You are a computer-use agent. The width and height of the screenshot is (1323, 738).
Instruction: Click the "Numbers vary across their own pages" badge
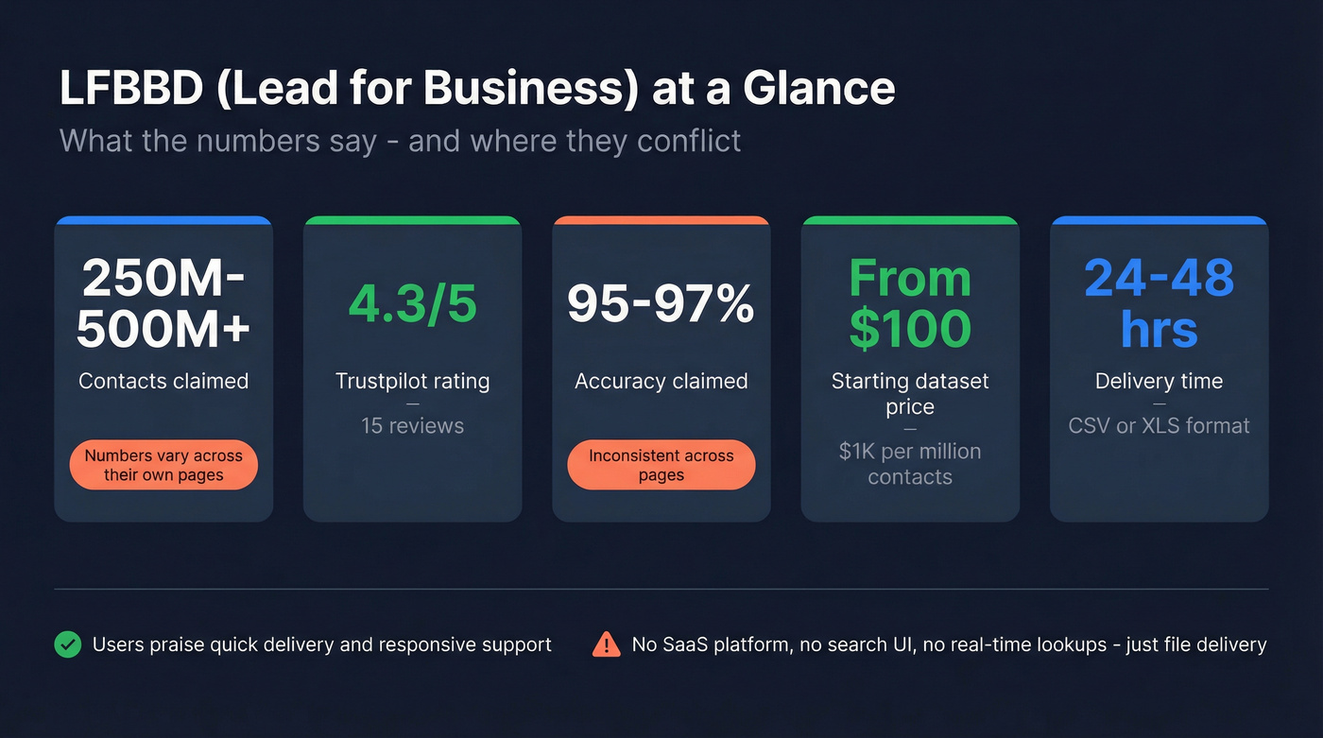pos(163,465)
